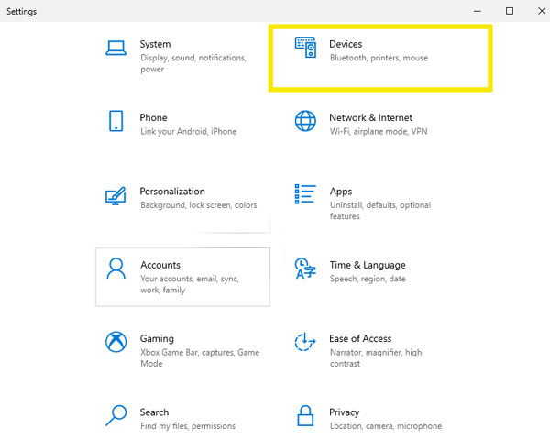Go to the Privacy title
Image resolution: width=550 pixels, height=439 pixels.
[344, 412]
